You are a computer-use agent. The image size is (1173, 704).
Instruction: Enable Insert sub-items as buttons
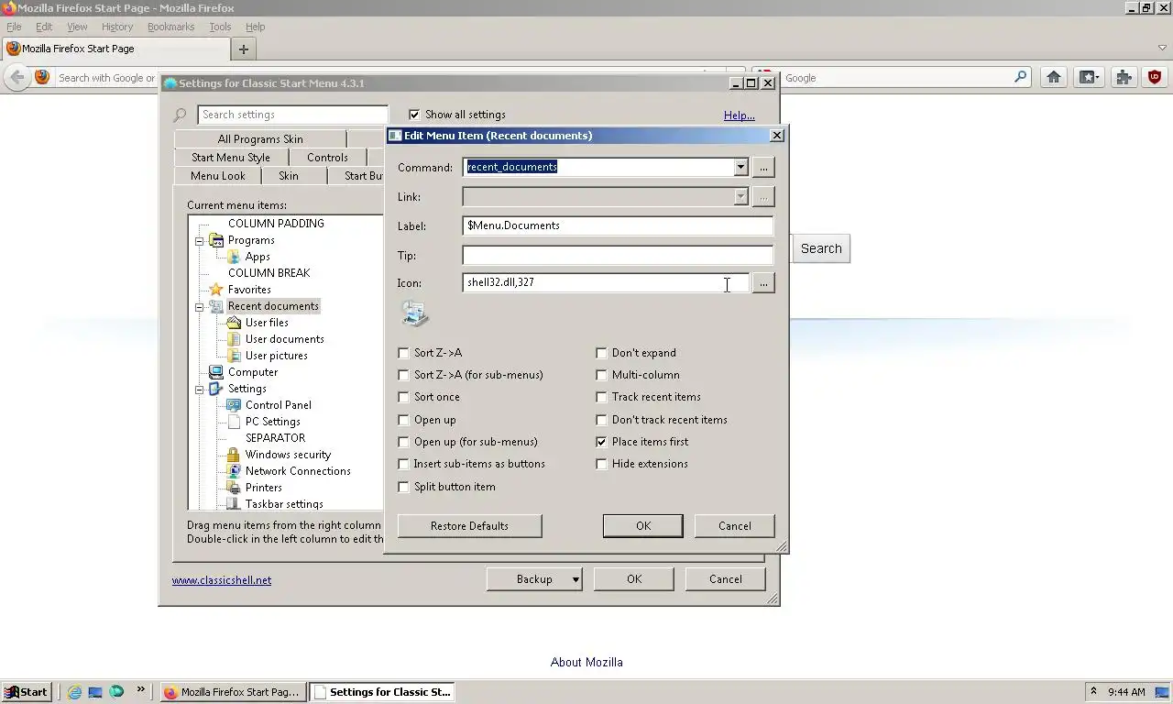click(403, 464)
